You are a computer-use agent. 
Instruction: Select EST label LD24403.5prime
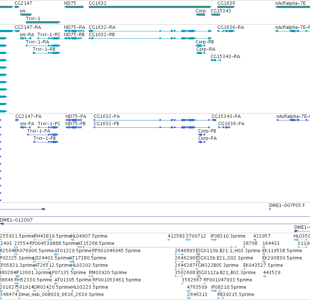click(x=51, y=258)
